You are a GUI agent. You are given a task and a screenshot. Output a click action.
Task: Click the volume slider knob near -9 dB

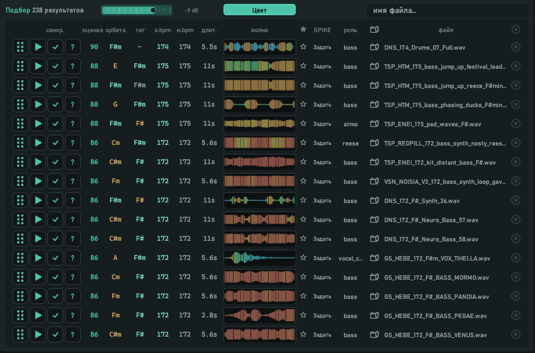click(x=153, y=10)
